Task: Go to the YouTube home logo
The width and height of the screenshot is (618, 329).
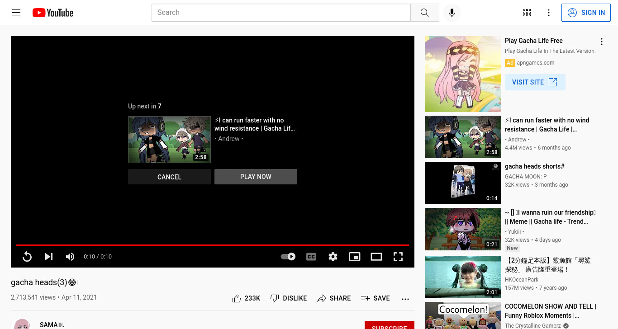Action: pos(53,13)
